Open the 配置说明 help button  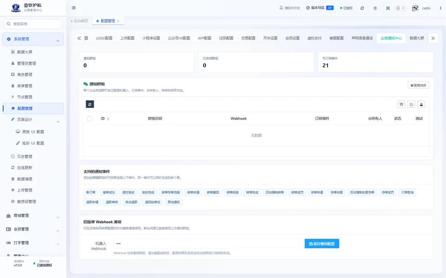(419, 85)
